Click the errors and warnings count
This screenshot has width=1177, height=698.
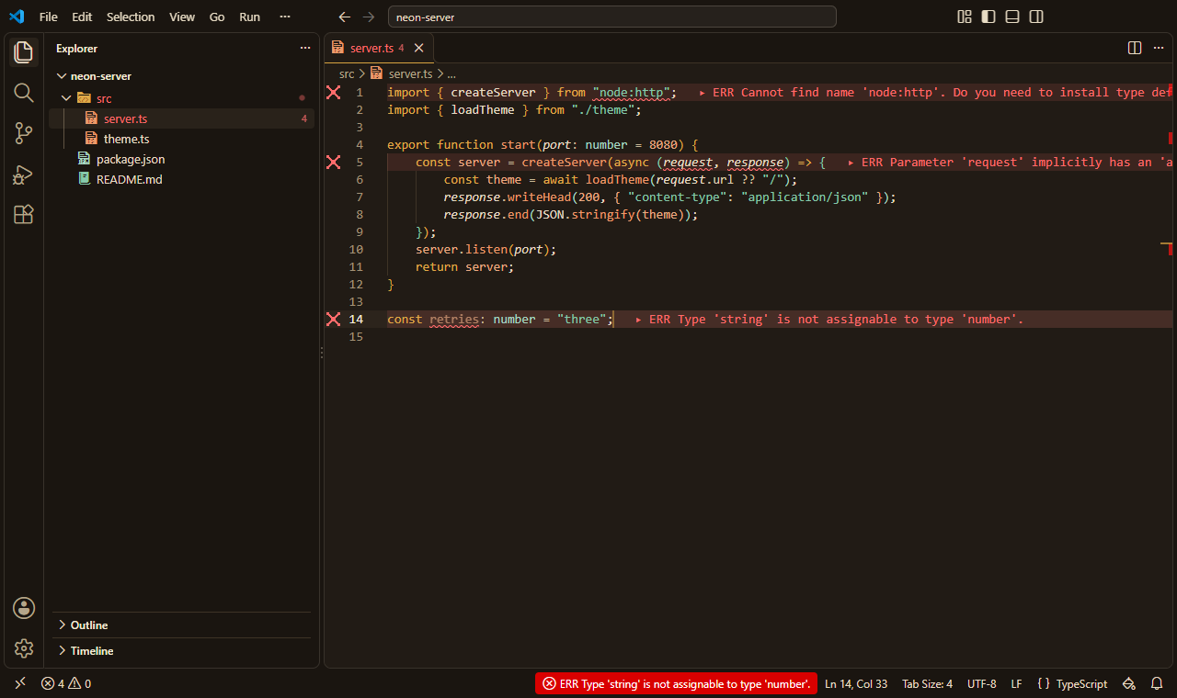(66, 683)
